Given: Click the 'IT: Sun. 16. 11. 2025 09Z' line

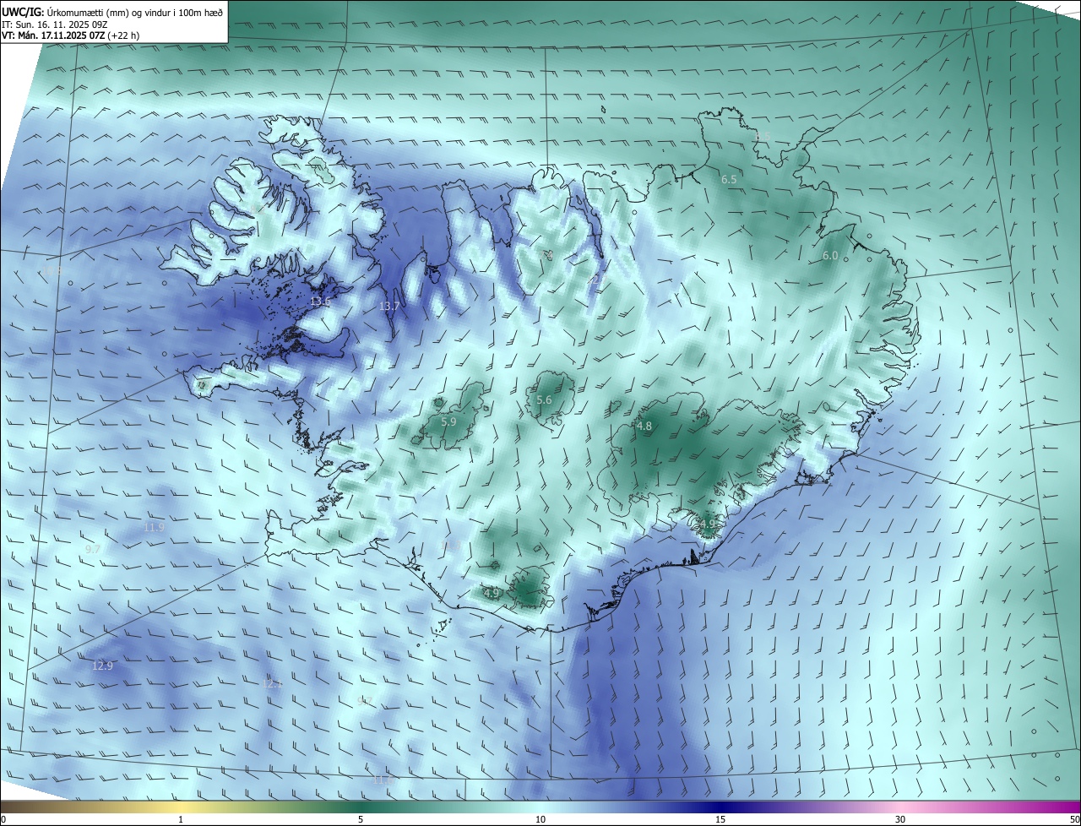Looking at the screenshot, I should [54, 24].
